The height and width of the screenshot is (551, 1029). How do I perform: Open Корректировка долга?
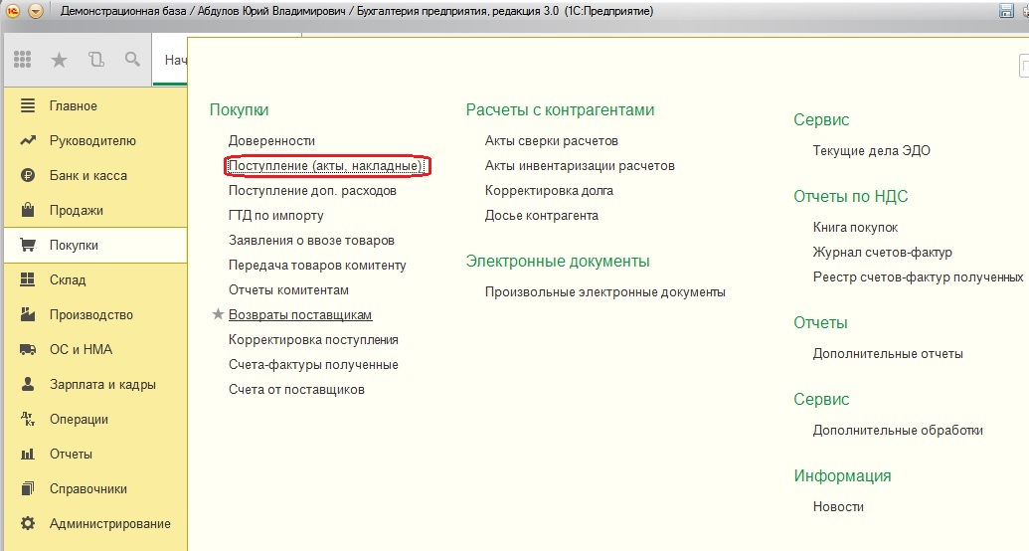point(549,190)
